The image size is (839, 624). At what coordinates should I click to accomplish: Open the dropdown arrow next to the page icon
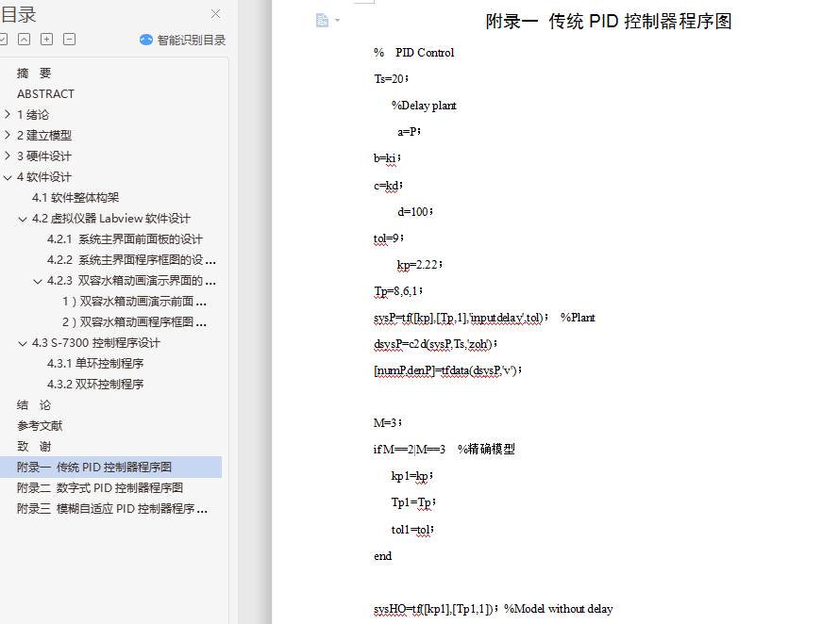click(337, 21)
